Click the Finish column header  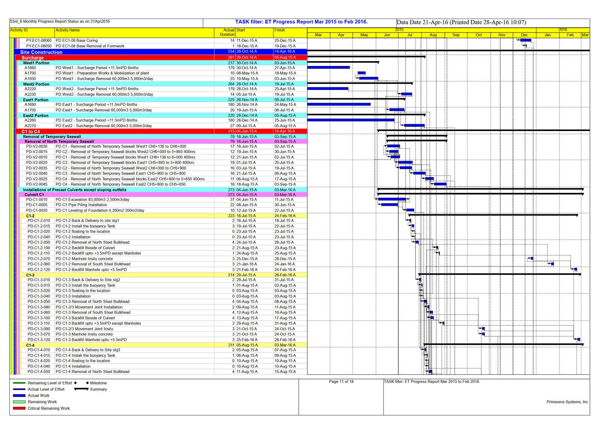coord(290,32)
